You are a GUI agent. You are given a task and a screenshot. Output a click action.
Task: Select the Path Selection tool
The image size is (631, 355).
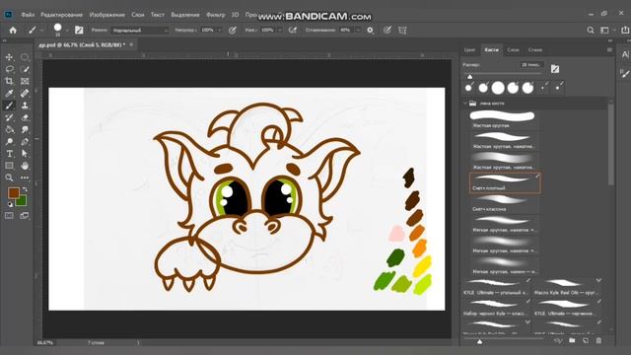25,154
